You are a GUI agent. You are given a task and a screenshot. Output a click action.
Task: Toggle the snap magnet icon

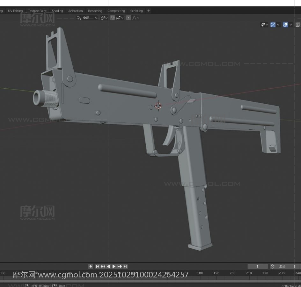click(x=113, y=18)
